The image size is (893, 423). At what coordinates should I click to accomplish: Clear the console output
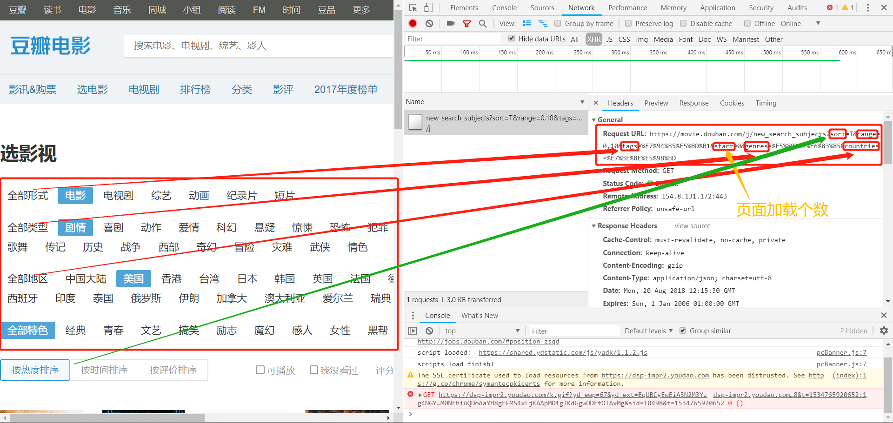(429, 330)
